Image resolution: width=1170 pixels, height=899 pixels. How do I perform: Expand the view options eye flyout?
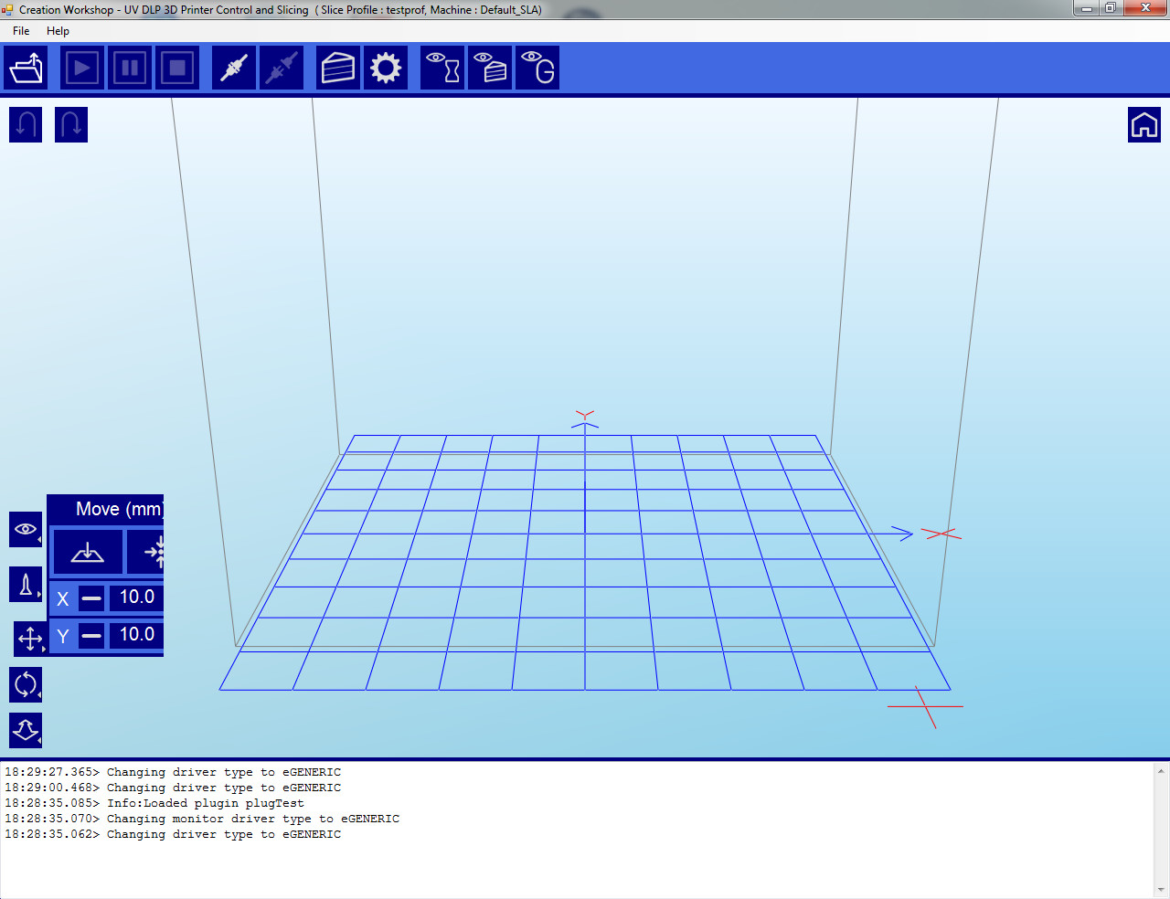coord(26,529)
